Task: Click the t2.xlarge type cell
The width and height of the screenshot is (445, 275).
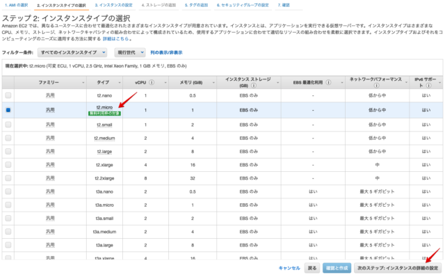Action: tap(104, 165)
